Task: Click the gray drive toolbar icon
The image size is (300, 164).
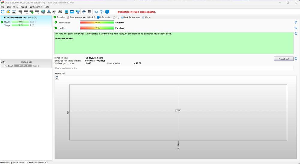Action: [55, 12]
